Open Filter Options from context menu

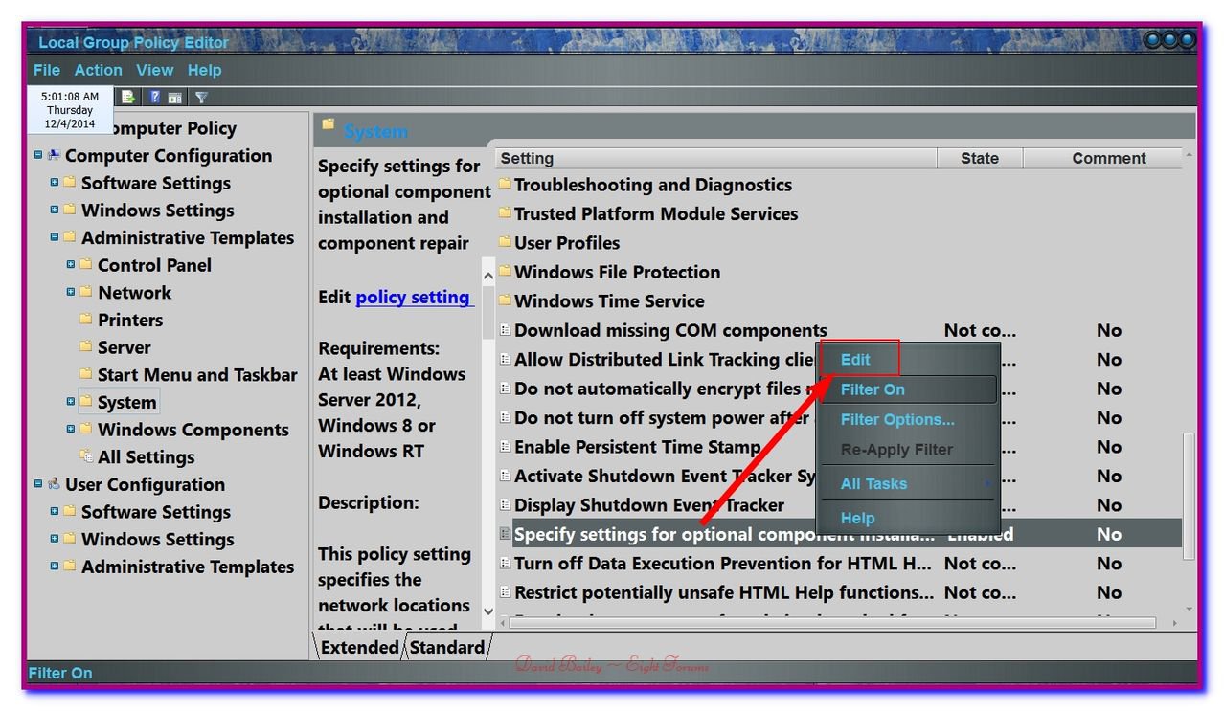[x=896, y=419]
